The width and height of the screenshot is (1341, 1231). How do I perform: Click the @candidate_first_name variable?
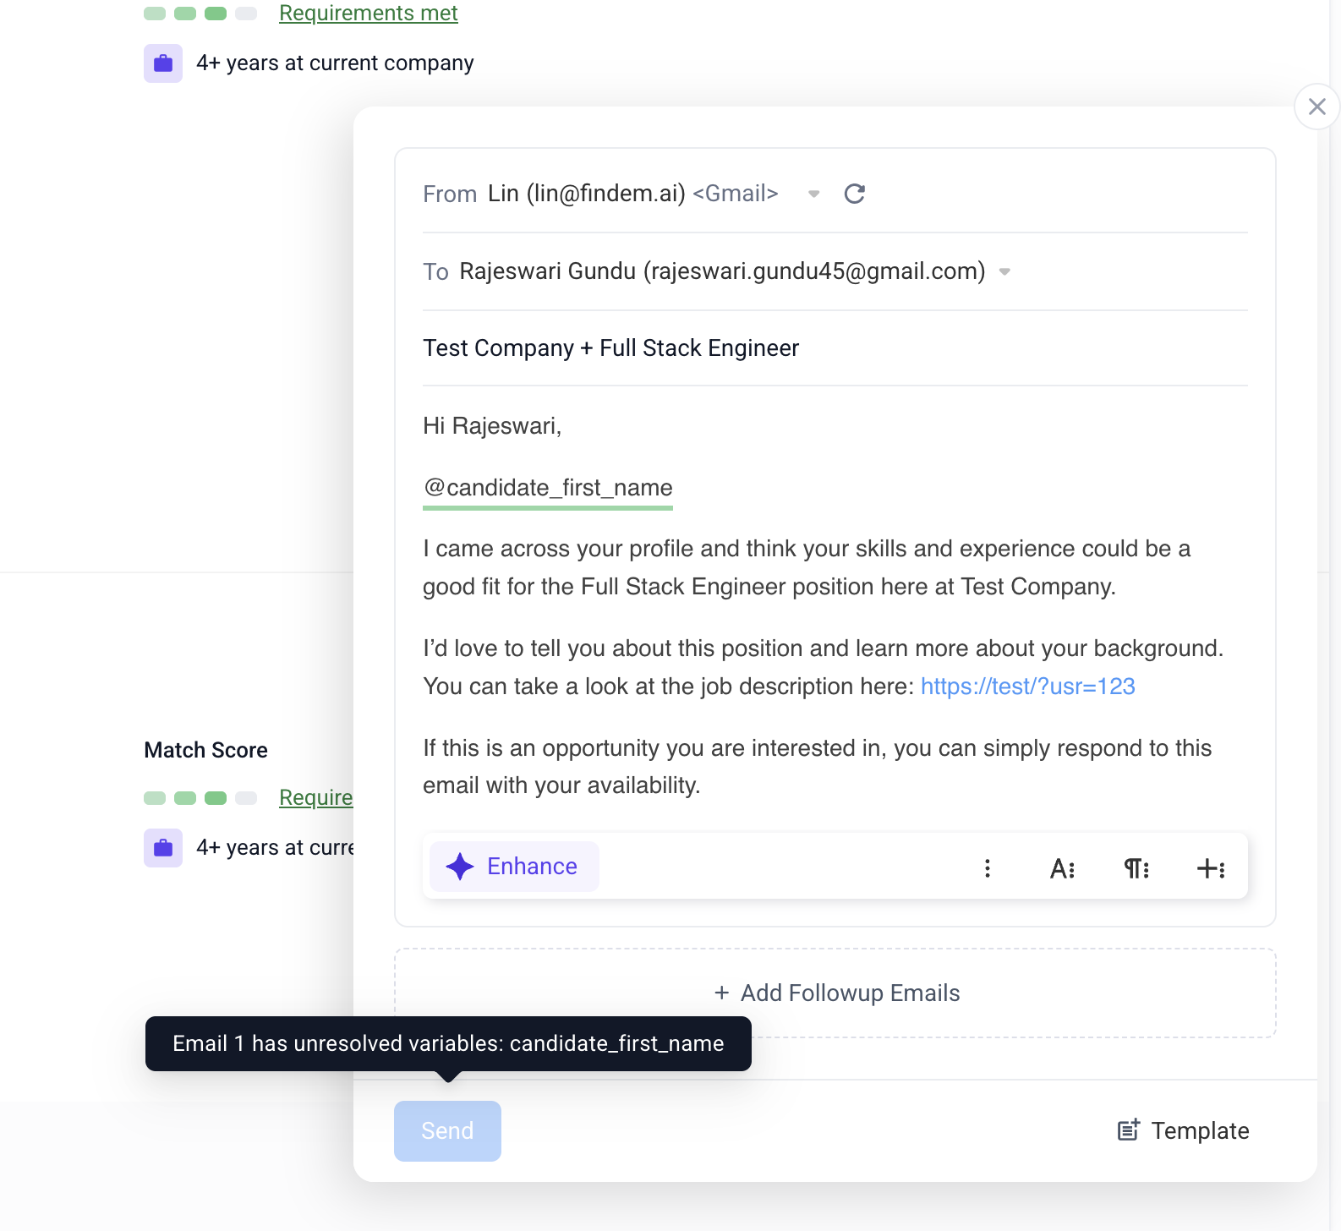coord(548,488)
